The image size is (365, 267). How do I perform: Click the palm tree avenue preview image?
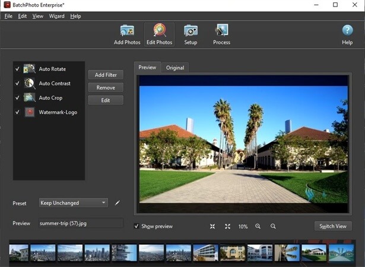click(243, 144)
